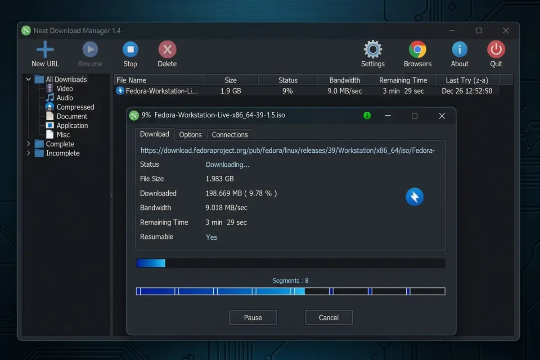Viewport: 540px width, 360px height.
Task: Click the N logo in download dialog title
Action: point(134,115)
